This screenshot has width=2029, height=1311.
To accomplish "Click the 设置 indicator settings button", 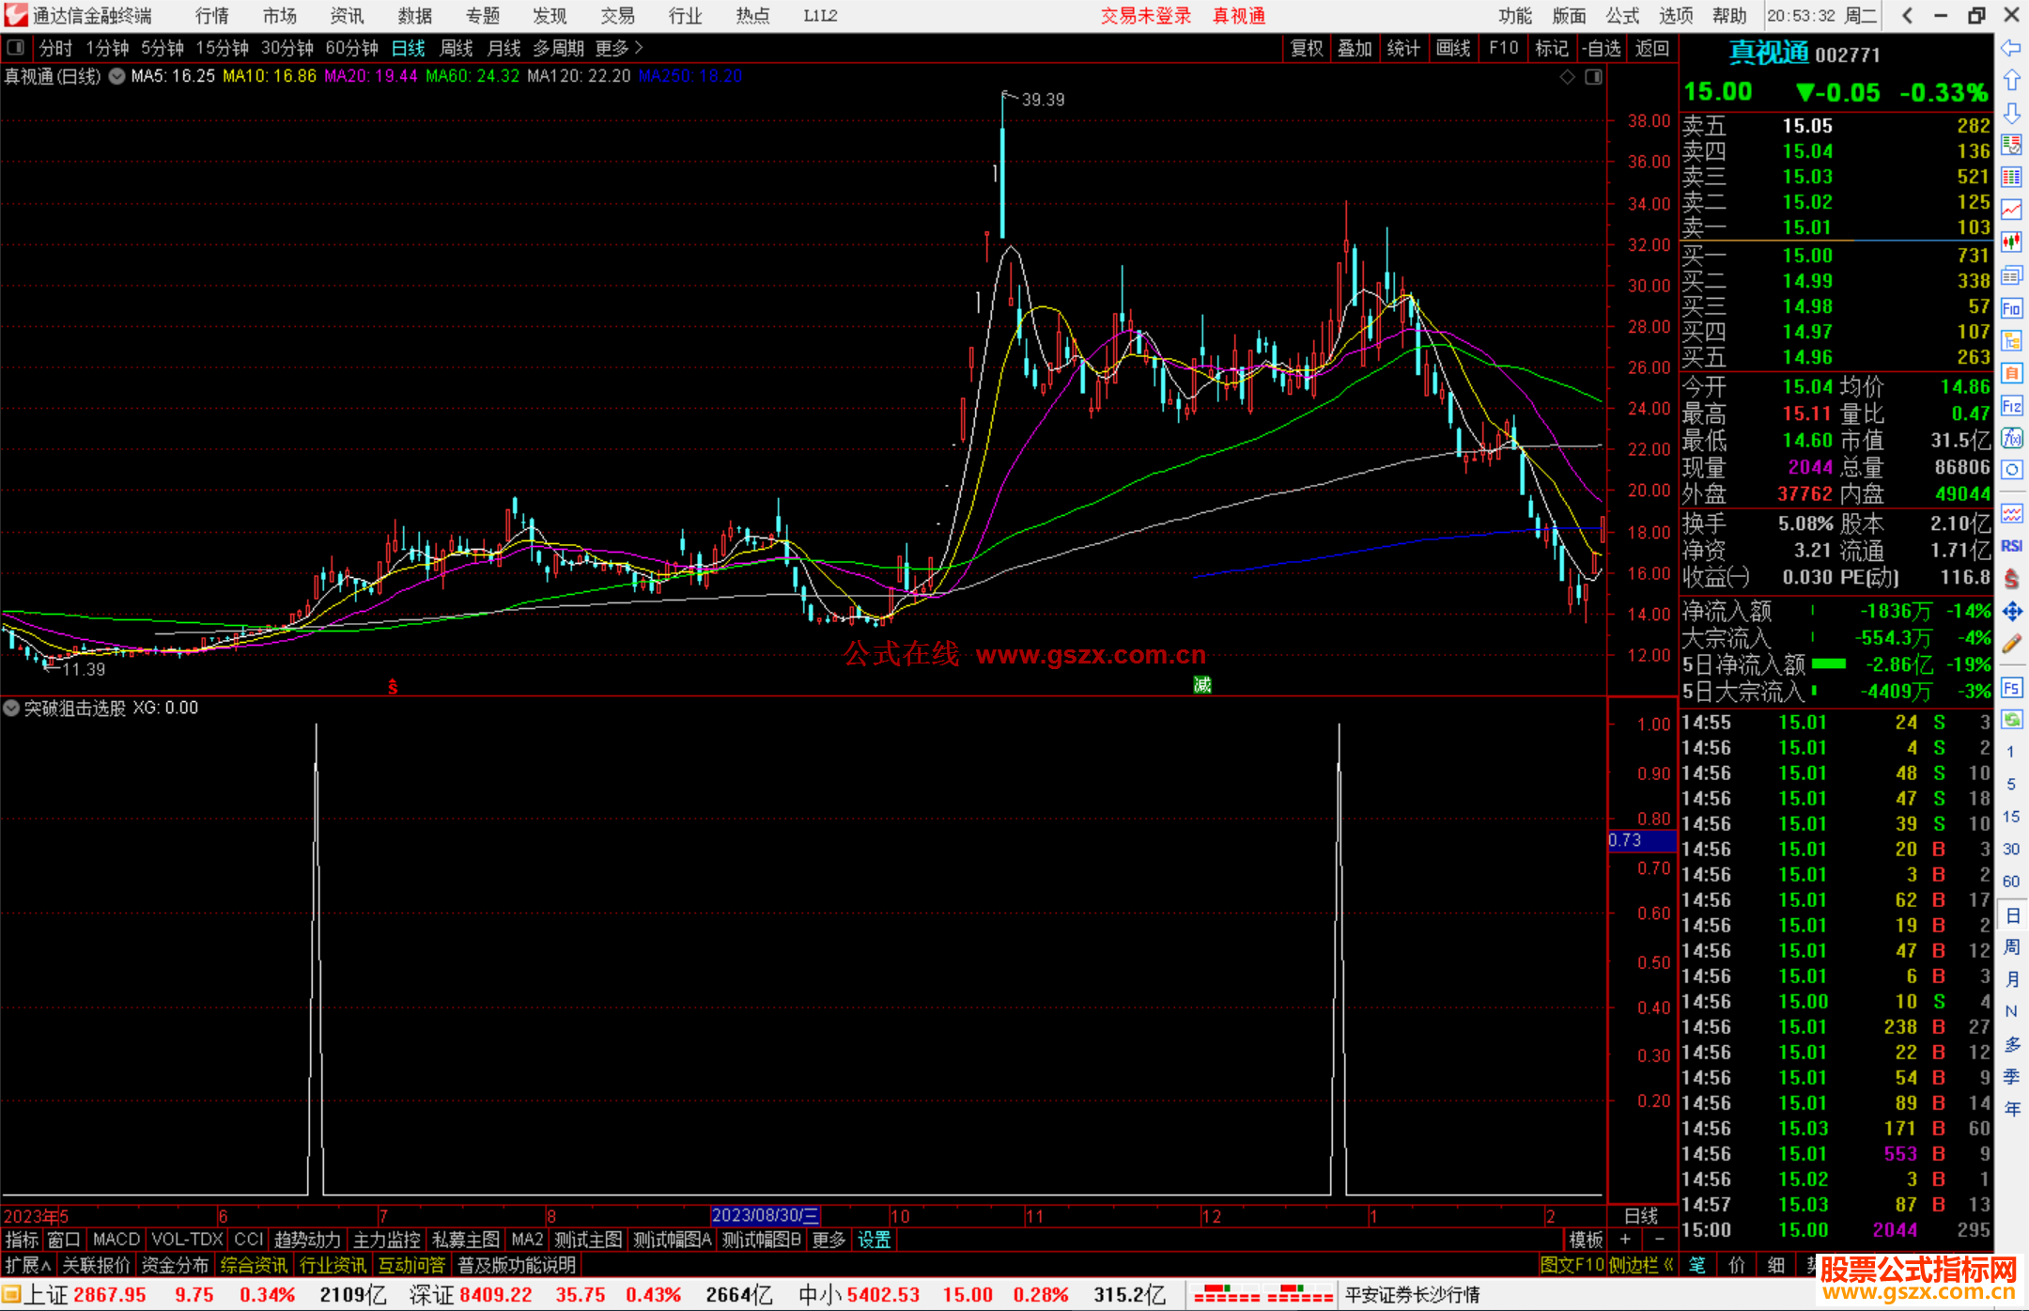I will point(874,1240).
